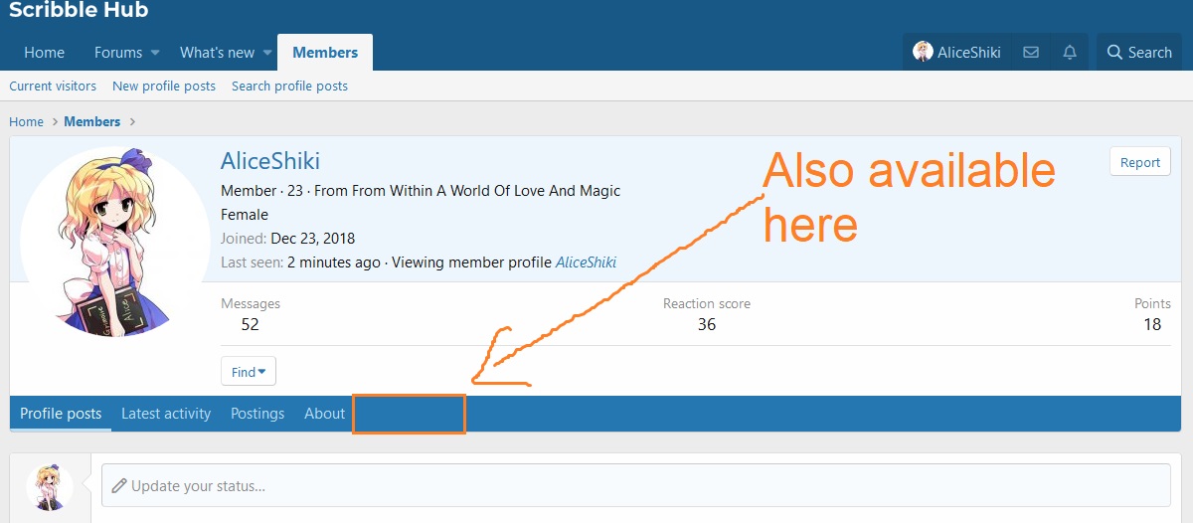Open Search profile posts link
The width and height of the screenshot is (1193, 523).
(289, 87)
